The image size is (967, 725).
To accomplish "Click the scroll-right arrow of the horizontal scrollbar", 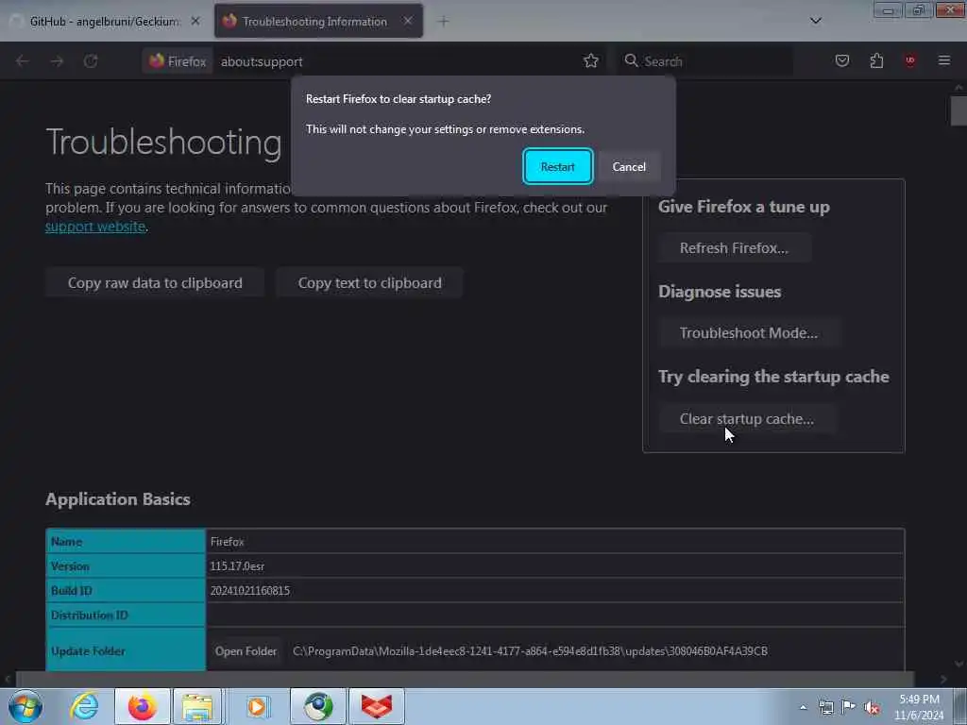I will click(x=943, y=679).
